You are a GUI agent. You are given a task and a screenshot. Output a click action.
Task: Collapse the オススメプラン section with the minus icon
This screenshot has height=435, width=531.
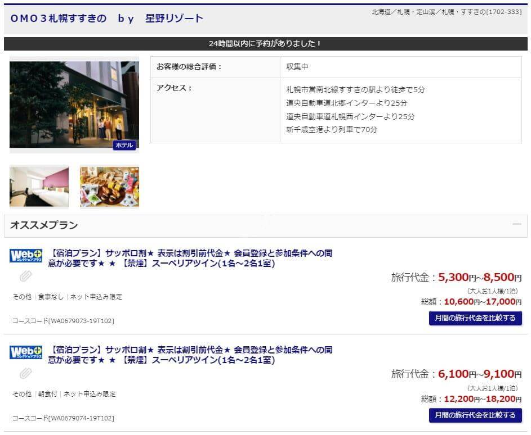tap(517, 224)
